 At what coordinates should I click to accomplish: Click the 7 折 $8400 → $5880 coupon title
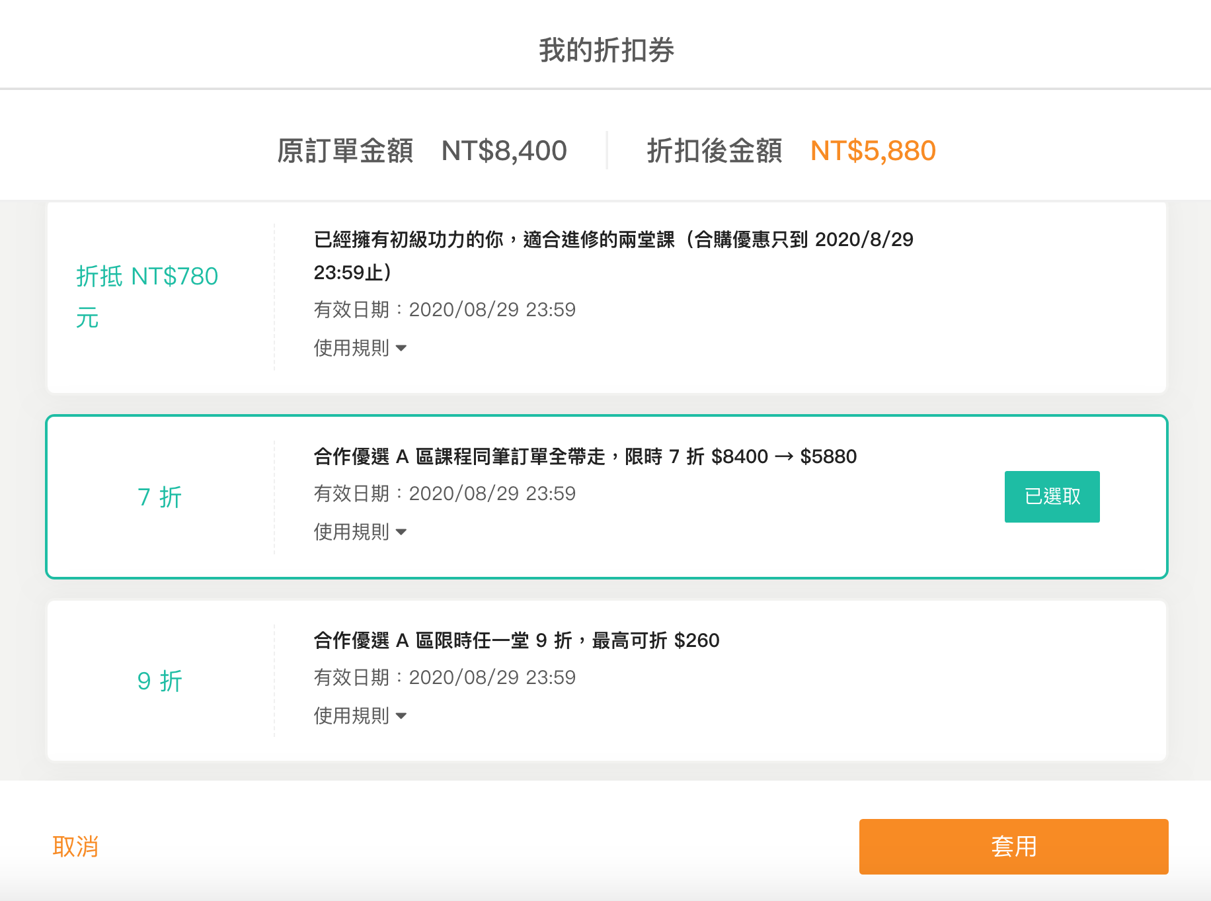[585, 456]
